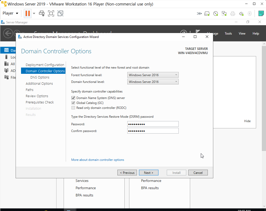266x211 pixels.
Task: Click Performance in right server tile
Action: 151,181
